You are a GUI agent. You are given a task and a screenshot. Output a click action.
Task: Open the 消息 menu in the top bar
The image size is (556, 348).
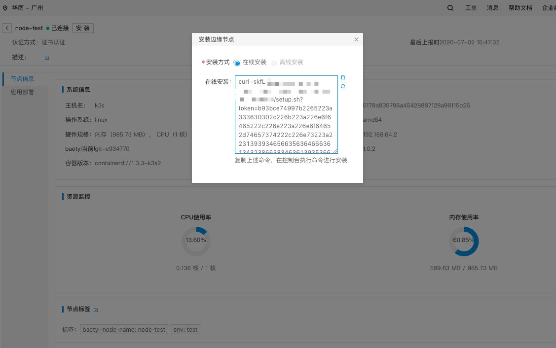click(x=492, y=8)
